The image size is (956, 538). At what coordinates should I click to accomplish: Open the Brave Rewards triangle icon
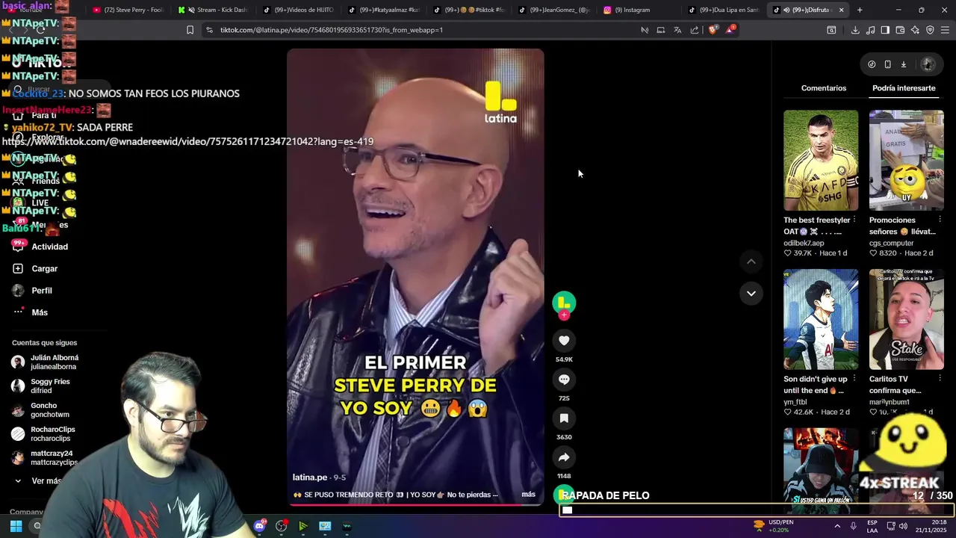[x=730, y=30]
